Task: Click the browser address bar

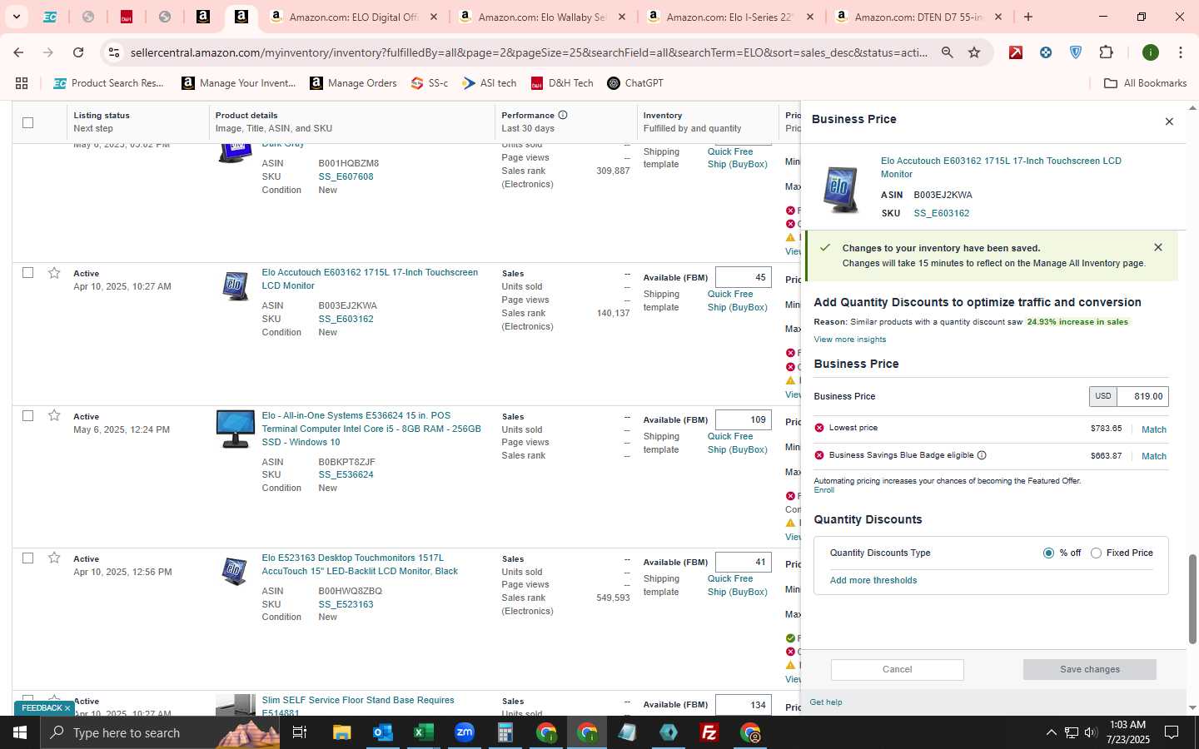Action: [x=528, y=52]
